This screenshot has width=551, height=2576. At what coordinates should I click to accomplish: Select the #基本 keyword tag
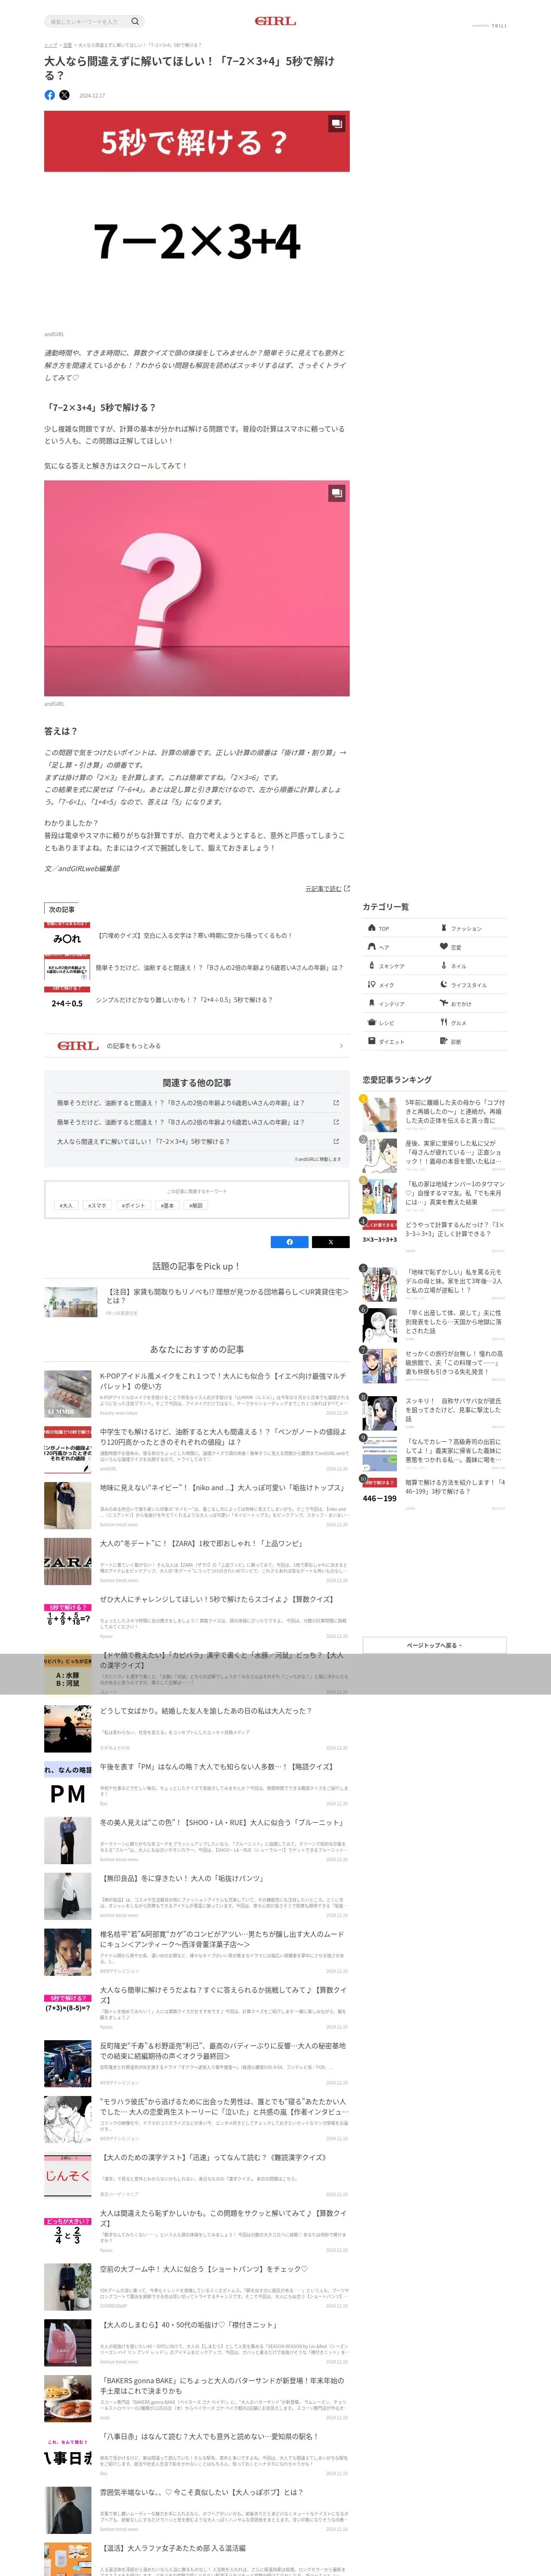167,1205
